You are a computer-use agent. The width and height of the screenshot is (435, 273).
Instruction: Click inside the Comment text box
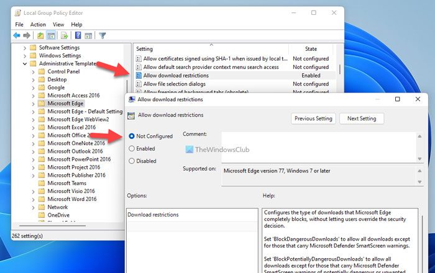pos(319,147)
